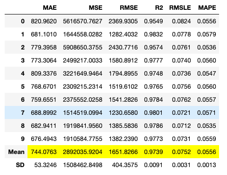This screenshot has width=227, height=175.
Task: Click Mean MAE value 744.0763
Action: (x=44, y=152)
